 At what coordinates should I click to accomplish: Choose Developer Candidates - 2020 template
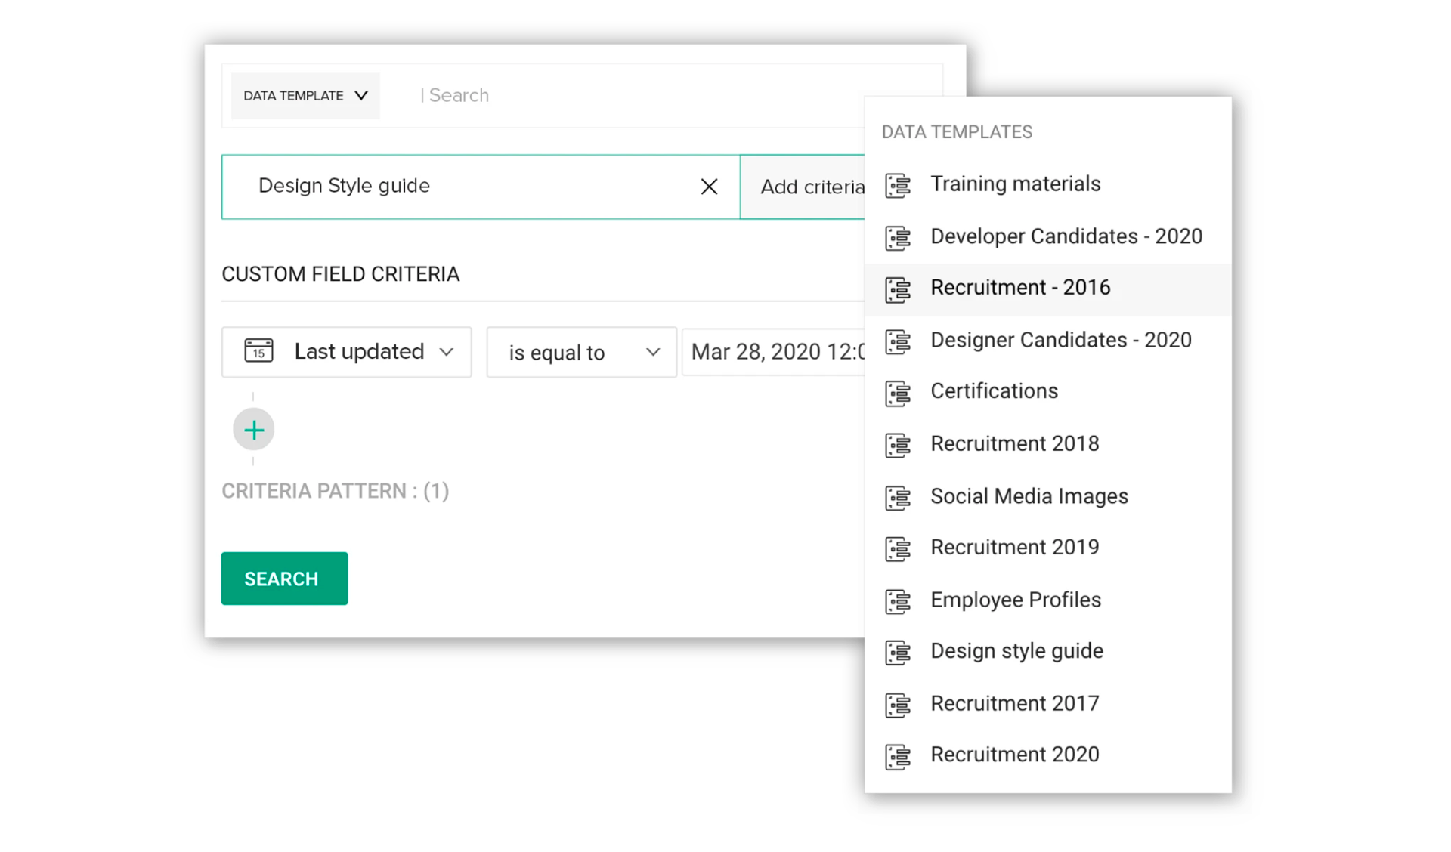tap(1066, 237)
